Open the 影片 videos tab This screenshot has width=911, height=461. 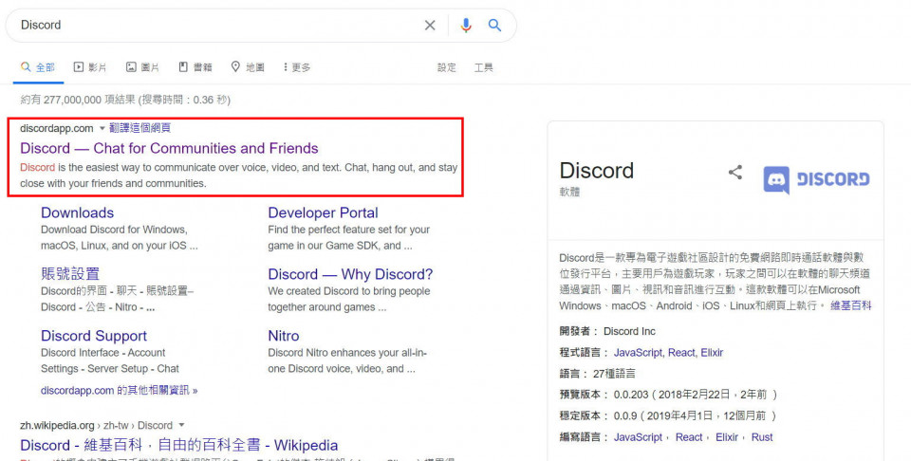pos(90,67)
